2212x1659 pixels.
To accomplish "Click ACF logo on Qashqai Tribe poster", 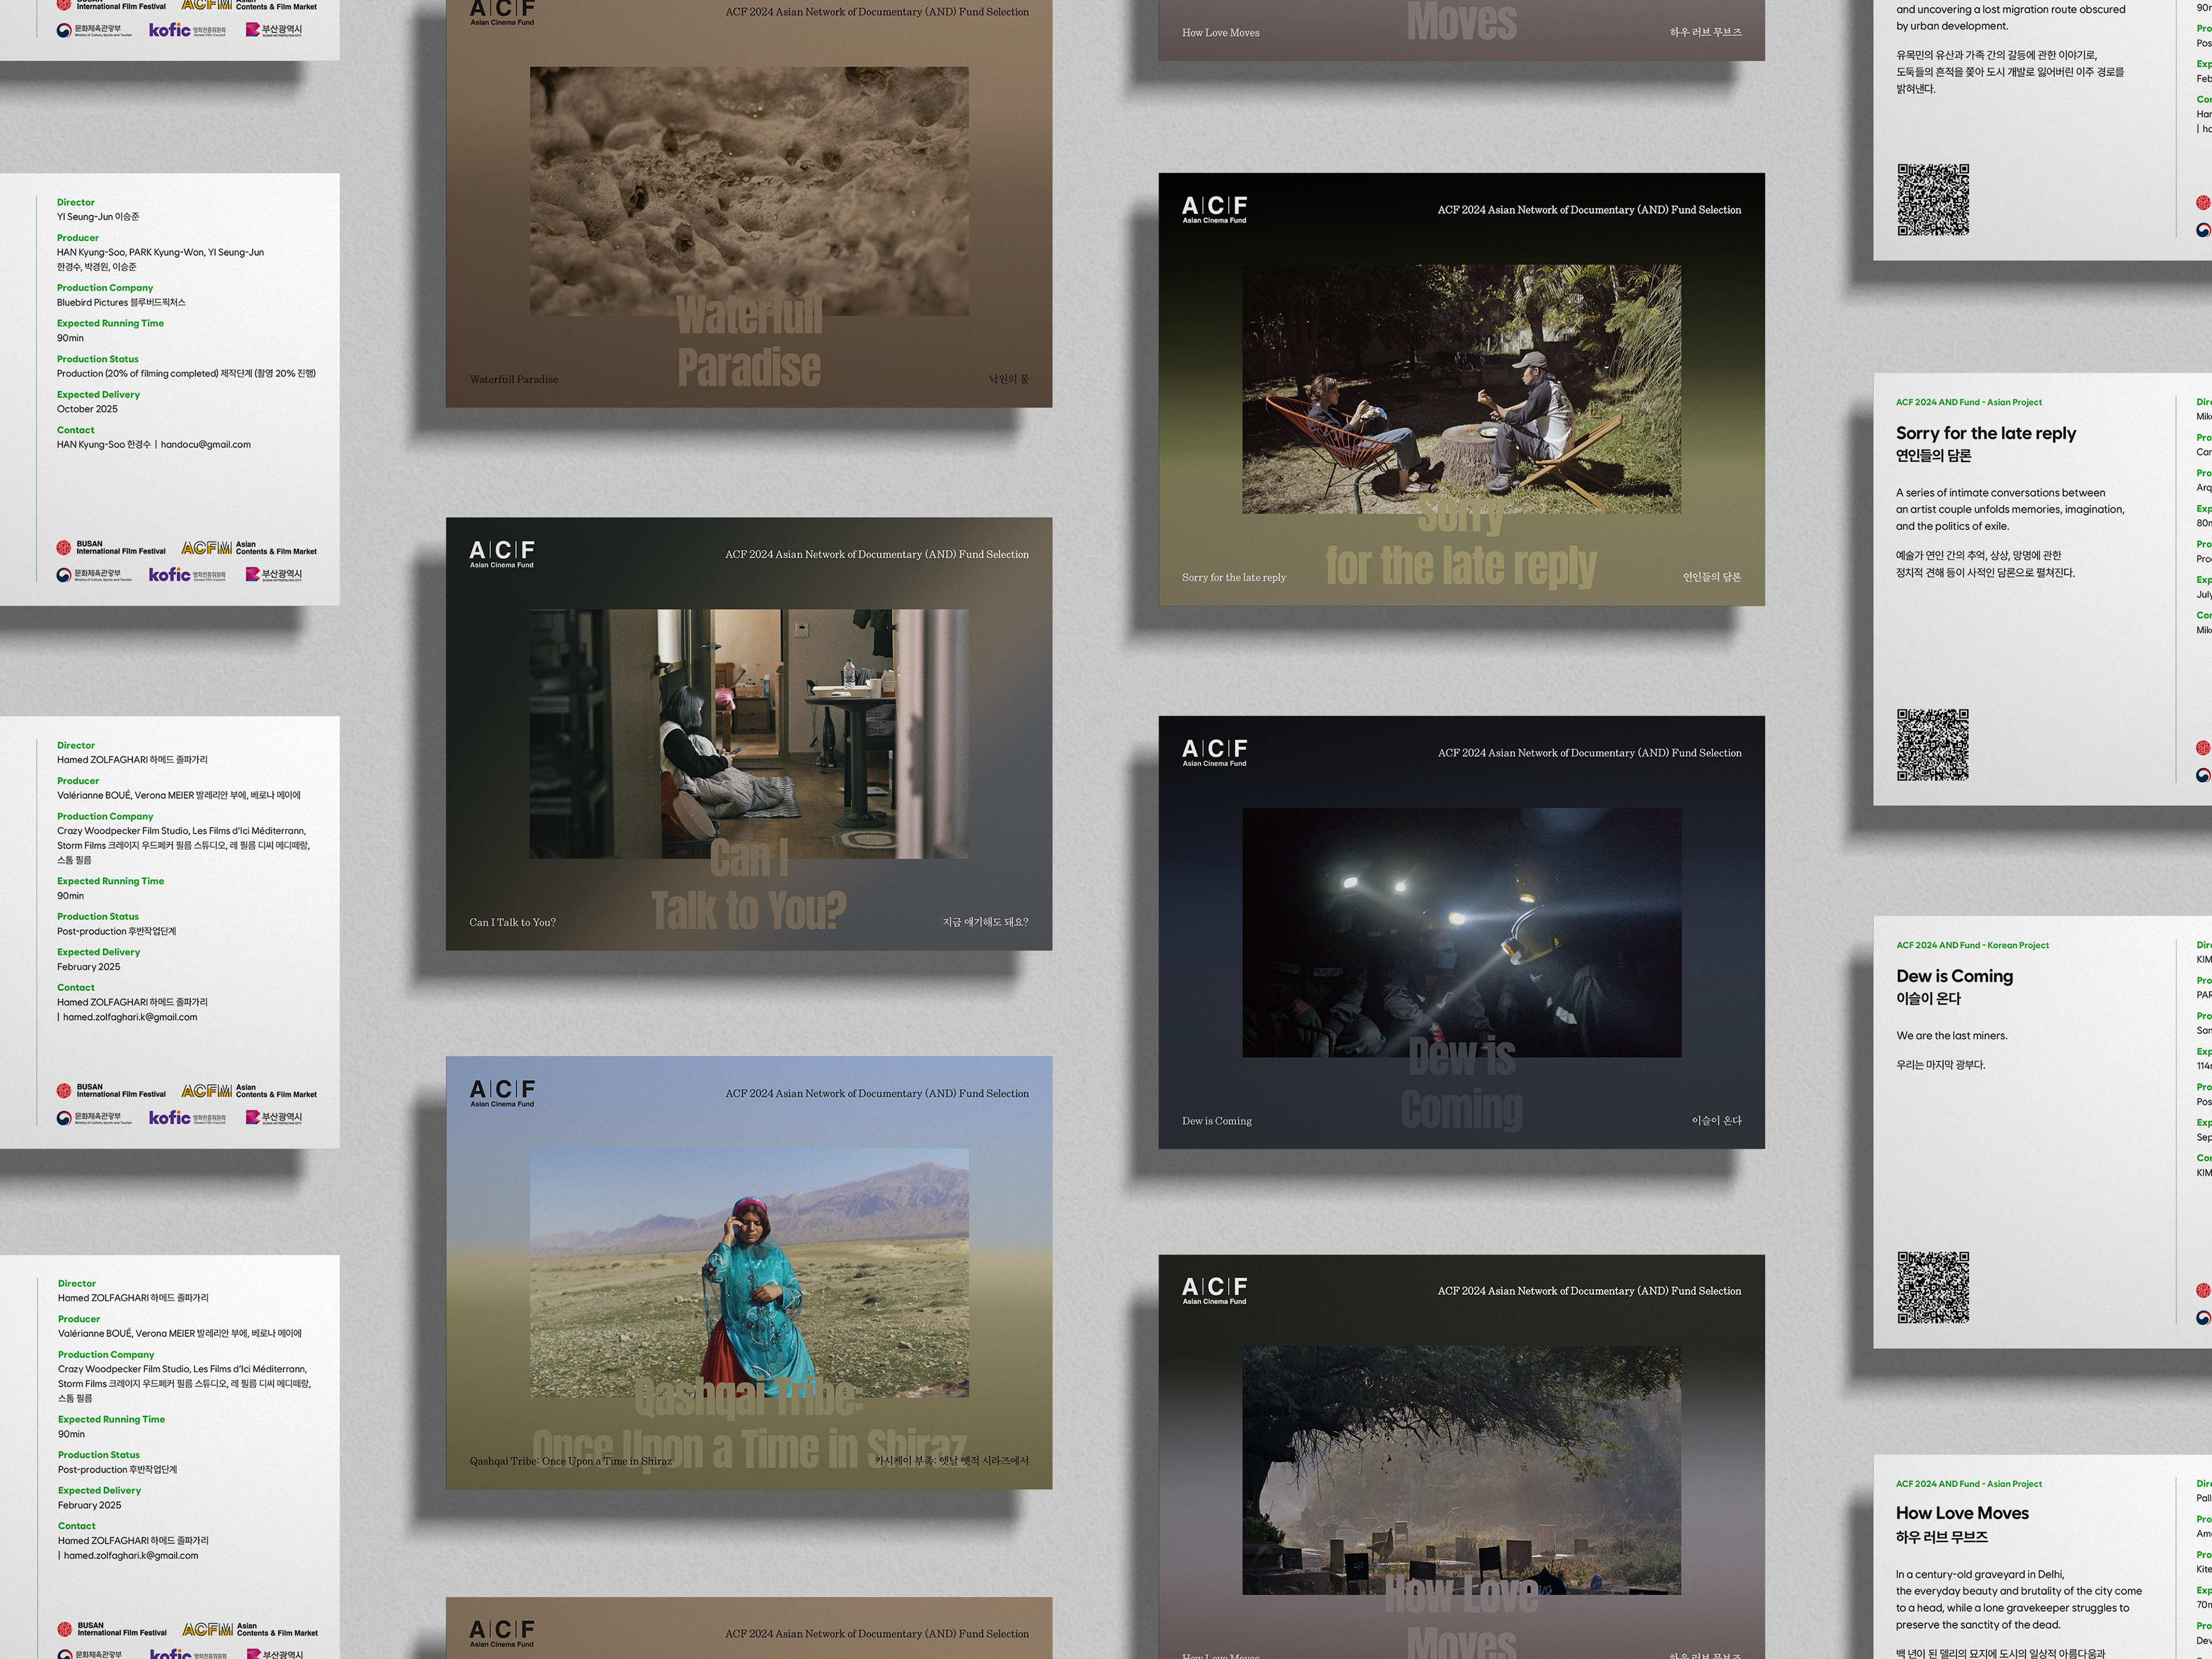I will (x=502, y=1092).
